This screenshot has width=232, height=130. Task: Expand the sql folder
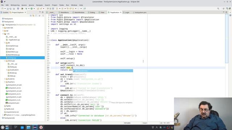pos(3,31)
